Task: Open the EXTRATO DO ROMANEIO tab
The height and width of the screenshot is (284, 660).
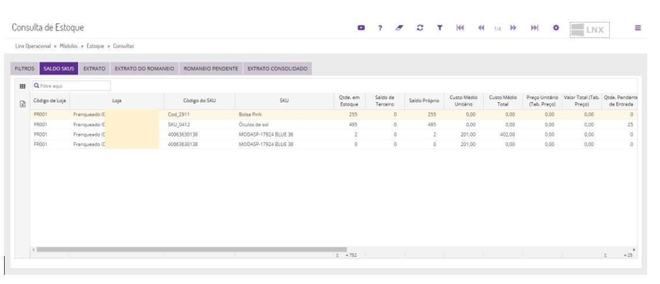Action: point(144,69)
